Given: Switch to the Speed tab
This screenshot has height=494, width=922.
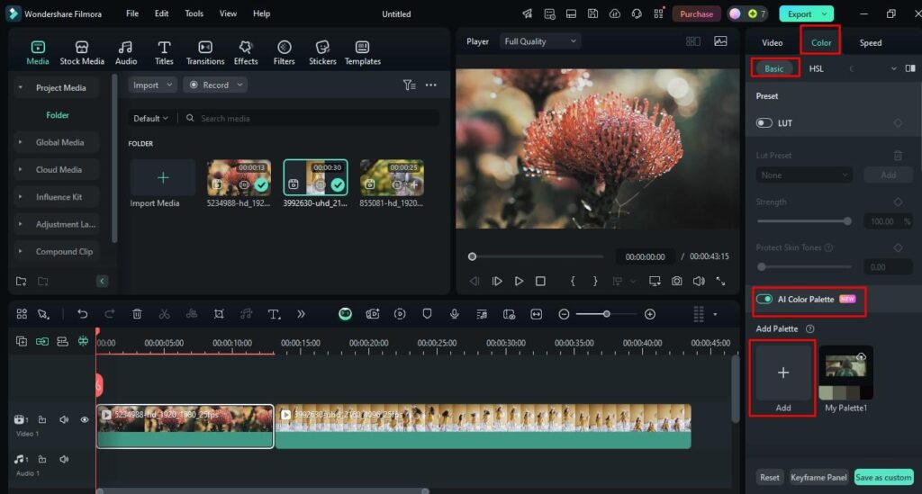Looking at the screenshot, I should tap(870, 42).
